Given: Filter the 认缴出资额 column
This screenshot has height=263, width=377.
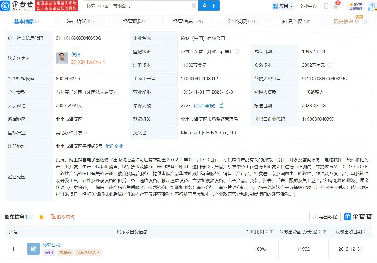Looking at the screenshot, I should (325, 232).
